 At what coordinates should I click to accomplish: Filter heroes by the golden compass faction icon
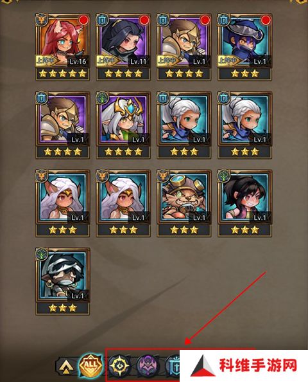click(119, 366)
